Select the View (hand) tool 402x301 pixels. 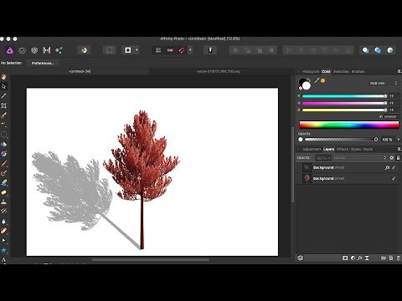[3, 77]
